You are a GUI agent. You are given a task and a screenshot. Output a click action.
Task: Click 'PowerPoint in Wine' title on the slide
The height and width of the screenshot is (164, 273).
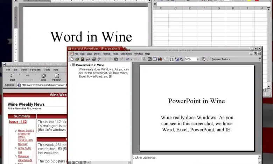(x=196, y=101)
